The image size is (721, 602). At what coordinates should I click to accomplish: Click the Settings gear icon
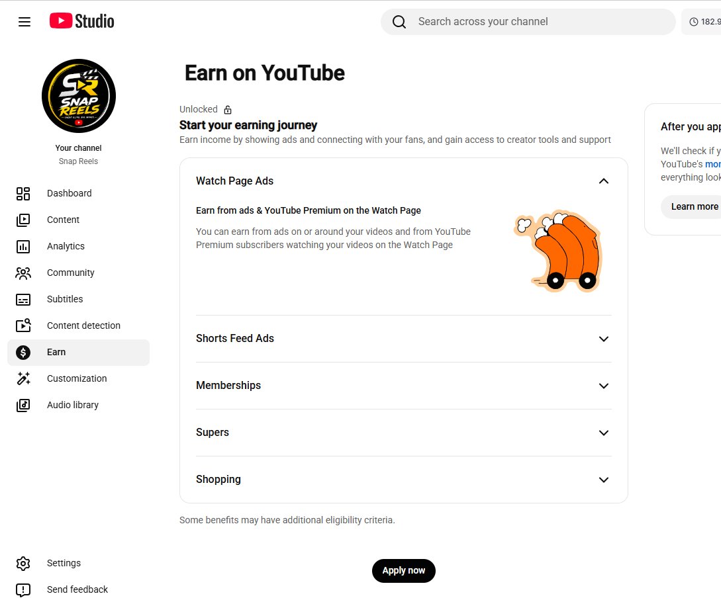[23, 564]
